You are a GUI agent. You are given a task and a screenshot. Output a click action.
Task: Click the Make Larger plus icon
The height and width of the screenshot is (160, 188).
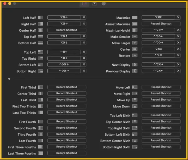tap(135, 43)
